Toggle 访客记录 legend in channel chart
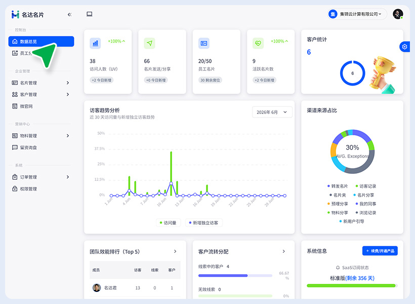The width and height of the screenshot is (415, 304). [x=366, y=186]
